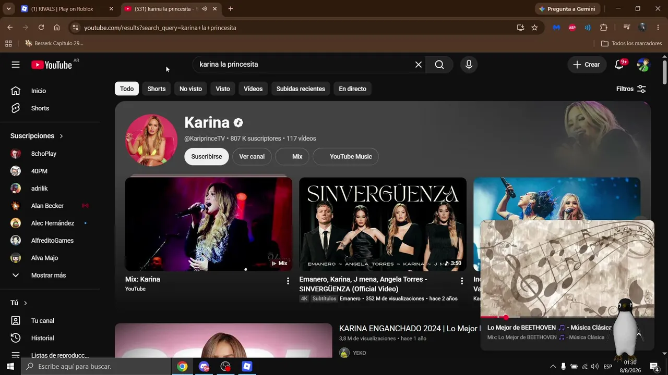Open the Filtros search filters

click(x=631, y=89)
